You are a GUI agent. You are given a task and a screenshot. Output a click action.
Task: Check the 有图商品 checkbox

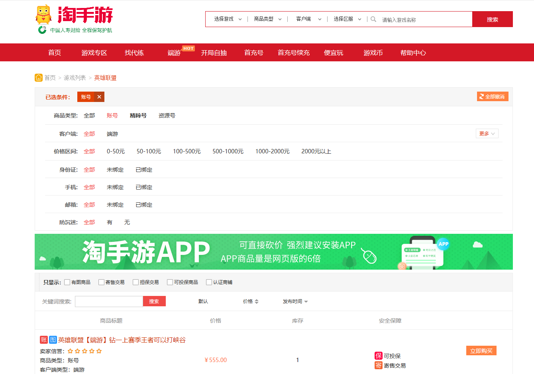[67, 282]
